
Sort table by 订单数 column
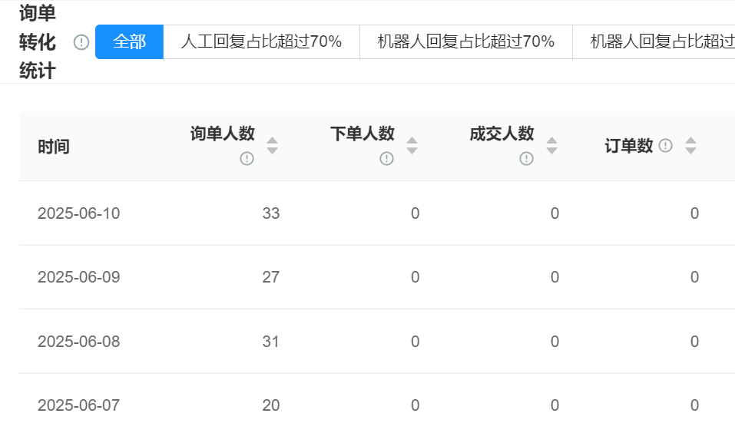(690, 146)
